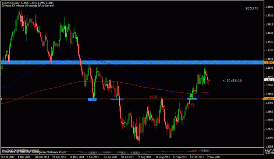The image size is (274, 159).
Task: Click the current price tag 1.3011
Action: (269, 80)
